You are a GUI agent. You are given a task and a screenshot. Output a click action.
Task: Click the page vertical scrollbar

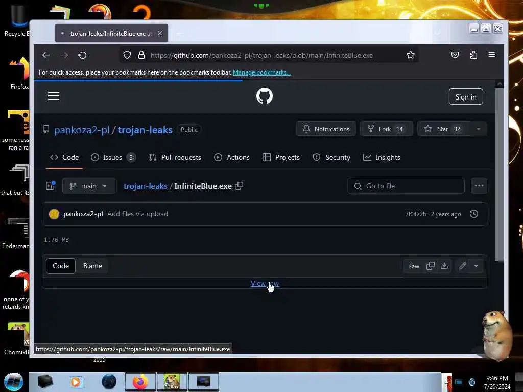click(500, 175)
